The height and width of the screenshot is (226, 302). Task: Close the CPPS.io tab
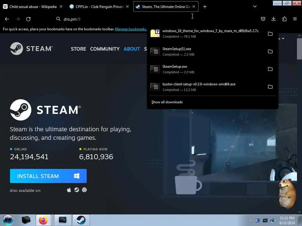coord(127,6)
